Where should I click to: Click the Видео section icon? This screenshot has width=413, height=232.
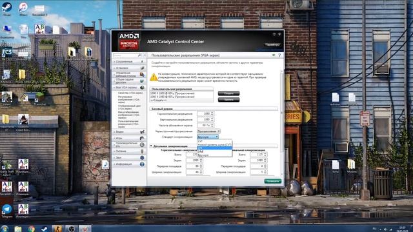(142, 131)
